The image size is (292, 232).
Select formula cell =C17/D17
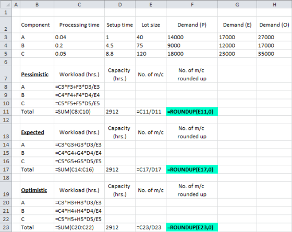coord(151,169)
